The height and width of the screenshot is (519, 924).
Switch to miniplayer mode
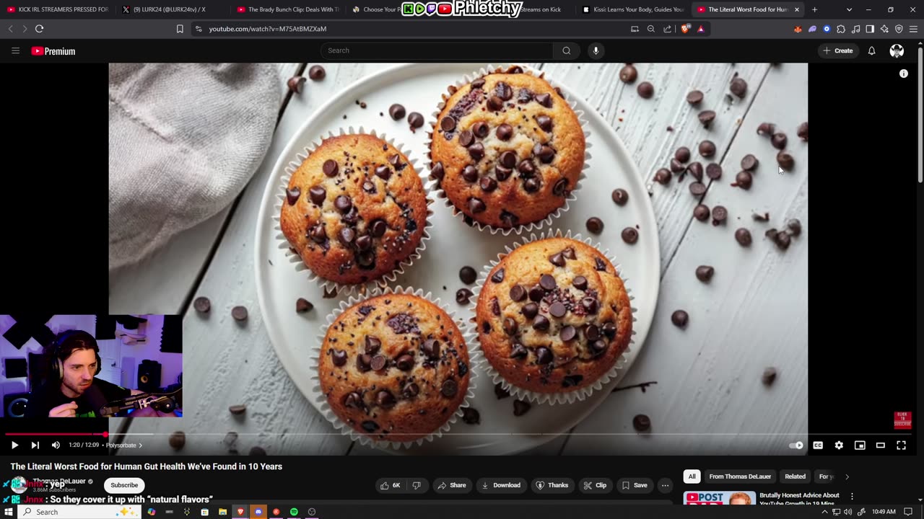(x=860, y=445)
